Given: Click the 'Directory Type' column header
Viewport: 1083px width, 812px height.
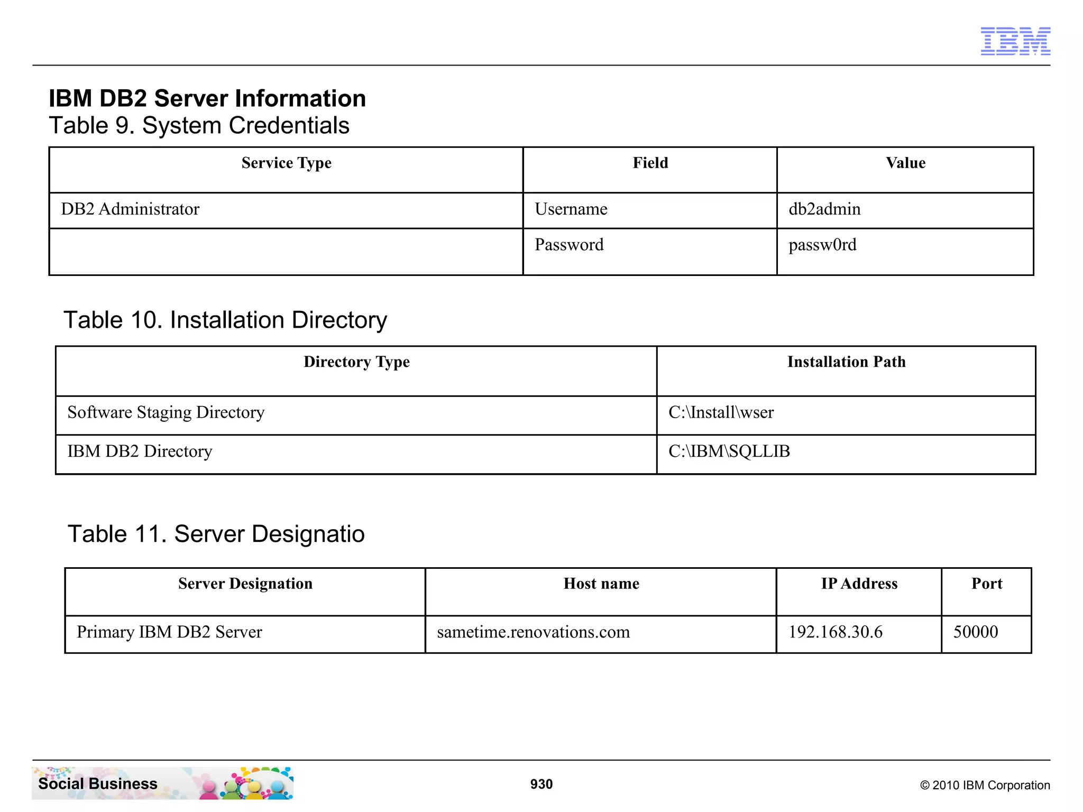Looking at the screenshot, I should pos(356,371).
